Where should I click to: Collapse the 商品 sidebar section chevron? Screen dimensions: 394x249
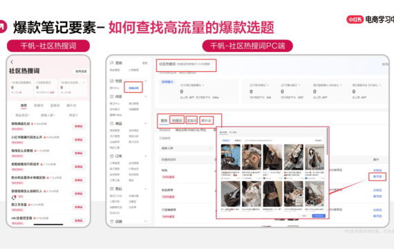(145, 124)
